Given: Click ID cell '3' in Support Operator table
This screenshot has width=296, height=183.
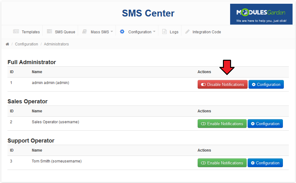Looking at the screenshot, I should click(x=11, y=161).
